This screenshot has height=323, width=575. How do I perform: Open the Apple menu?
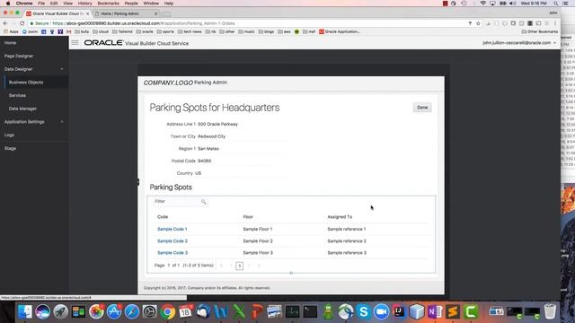click(x=8, y=4)
